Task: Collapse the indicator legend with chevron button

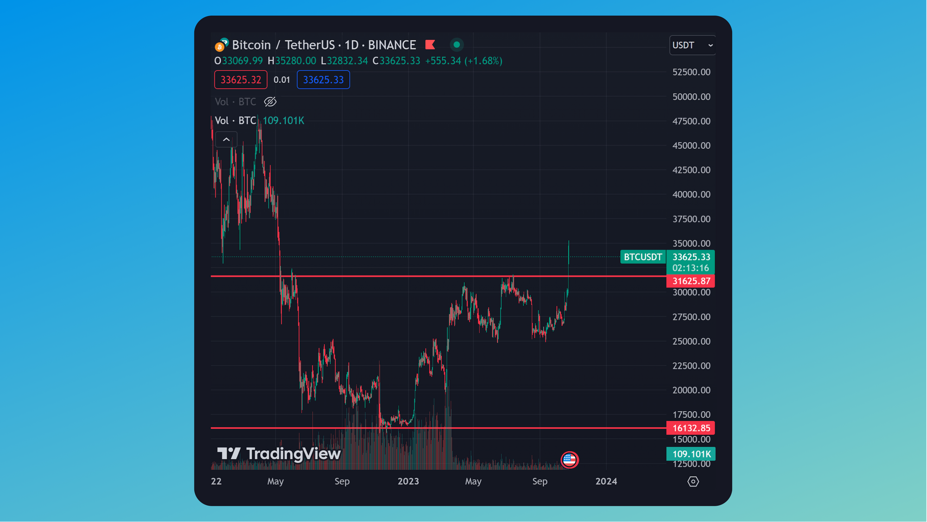Action: pos(226,140)
